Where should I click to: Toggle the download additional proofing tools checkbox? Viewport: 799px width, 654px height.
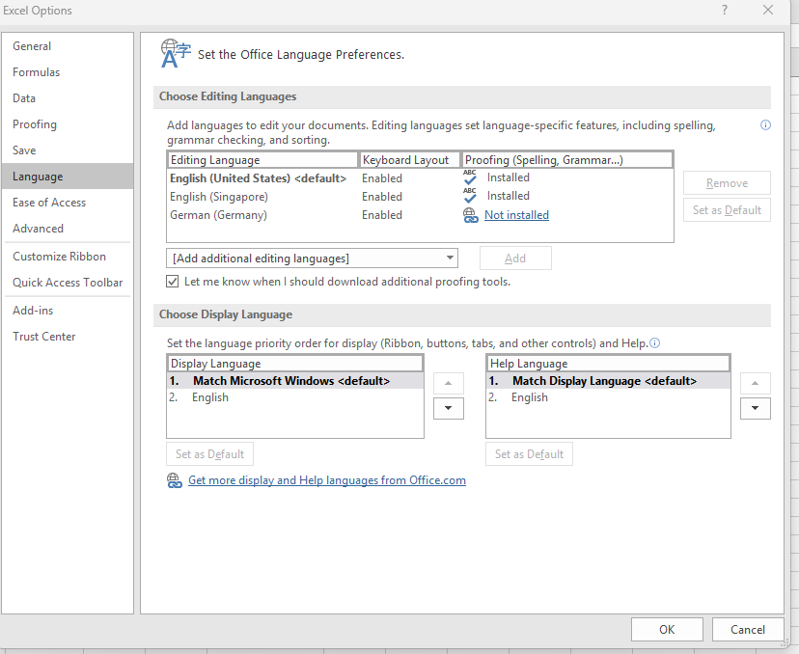[x=173, y=281]
